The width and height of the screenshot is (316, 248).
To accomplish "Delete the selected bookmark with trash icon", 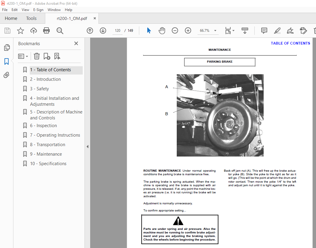I will [37, 56].
